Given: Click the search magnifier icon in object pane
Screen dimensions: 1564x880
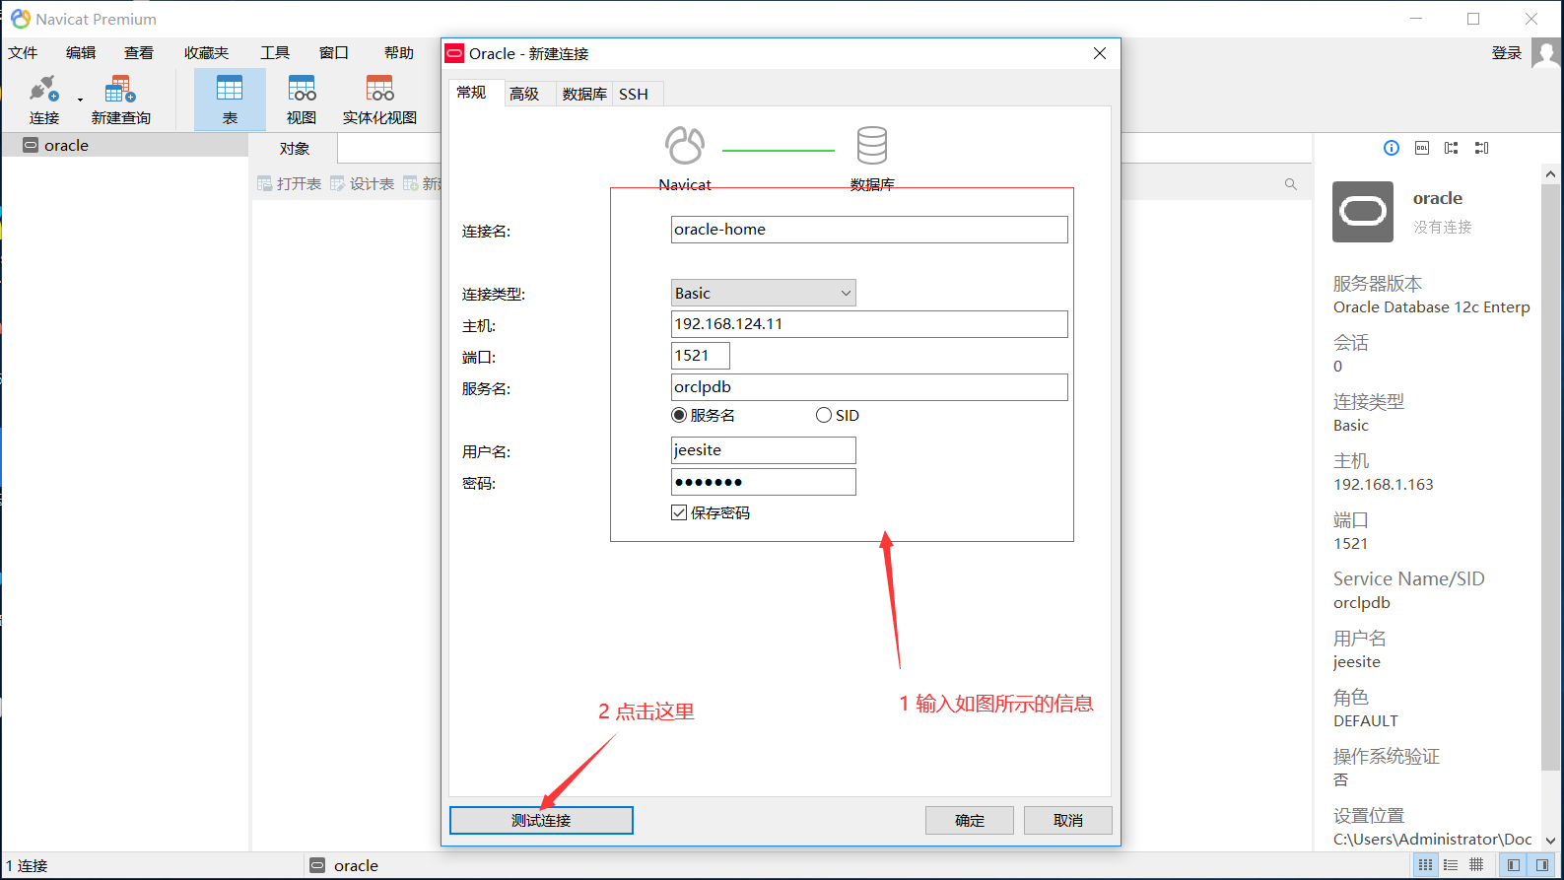Looking at the screenshot, I should [1291, 184].
